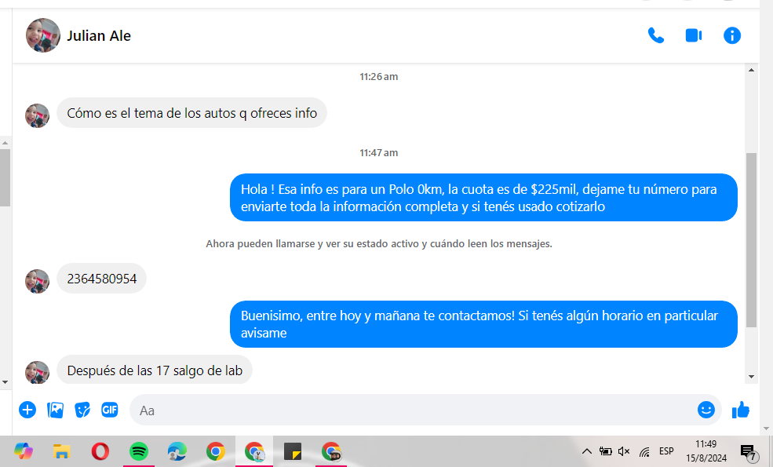Viewport: 773px width, 467px height.
Task: Open conversation information panel
Action: (732, 35)
